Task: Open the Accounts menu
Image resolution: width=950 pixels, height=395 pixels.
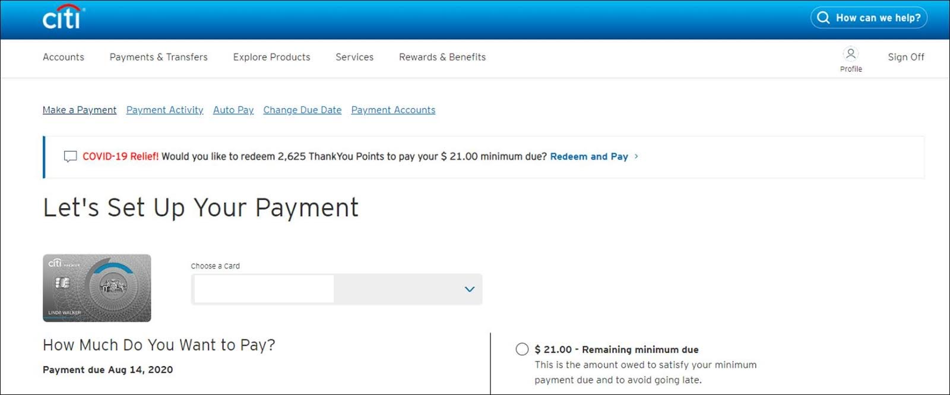Action: click(64, 57)
